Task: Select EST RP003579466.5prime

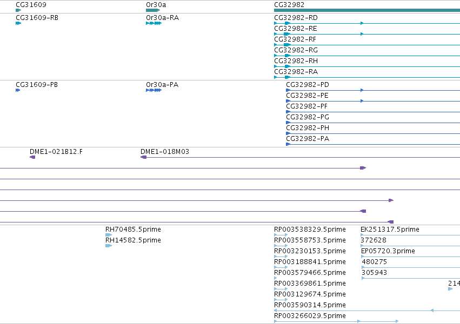Action: coord(310,273)
